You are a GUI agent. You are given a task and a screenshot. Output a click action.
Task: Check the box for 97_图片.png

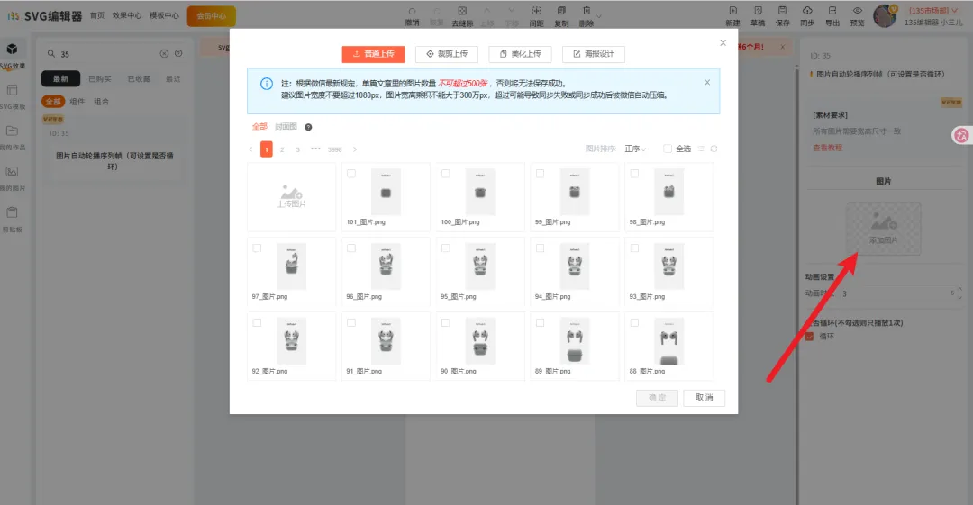[x=257, y=248]
